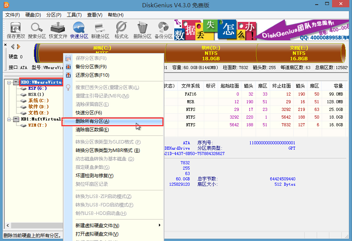The height and width of the screenshot is (241, 352).
Task: Click the 128.0MB capacity cell
Action: (x=335, y=102)
